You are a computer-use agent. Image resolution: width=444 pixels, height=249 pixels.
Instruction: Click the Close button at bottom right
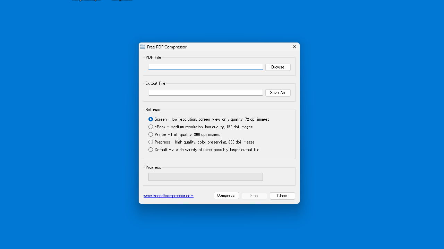282,196
